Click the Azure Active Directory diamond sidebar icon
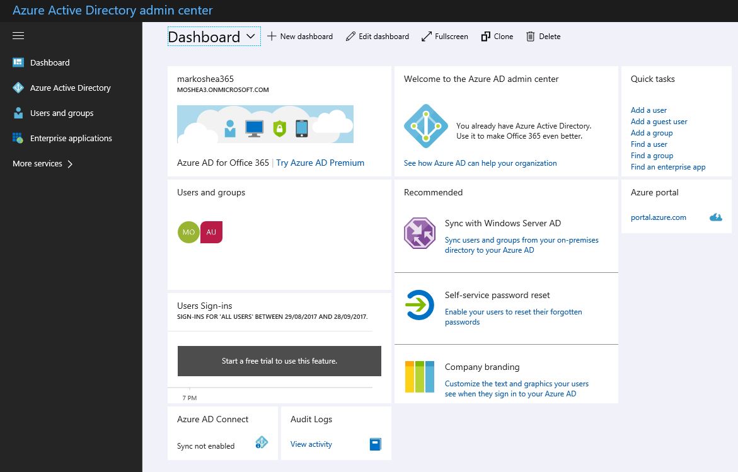 click(x=18, y=88)
